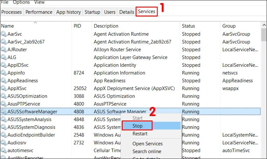This screenshot has width=267, height=159.
Task: Select the AppXSvc service name
Action: point(17,88)
